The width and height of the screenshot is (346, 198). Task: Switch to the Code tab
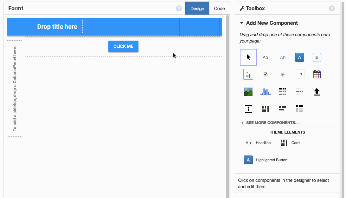219,9
